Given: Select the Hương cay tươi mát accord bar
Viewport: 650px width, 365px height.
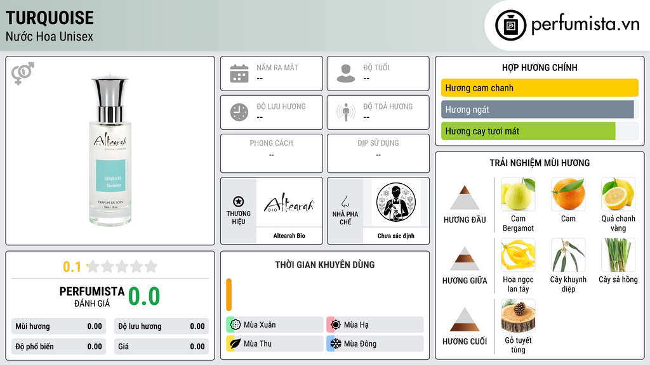Looking at the screenshot, I should point(528,131).
